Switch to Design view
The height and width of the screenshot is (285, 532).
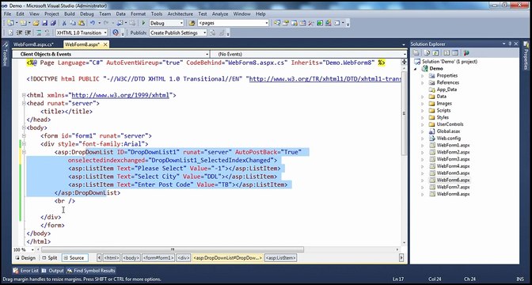(25, 258)
